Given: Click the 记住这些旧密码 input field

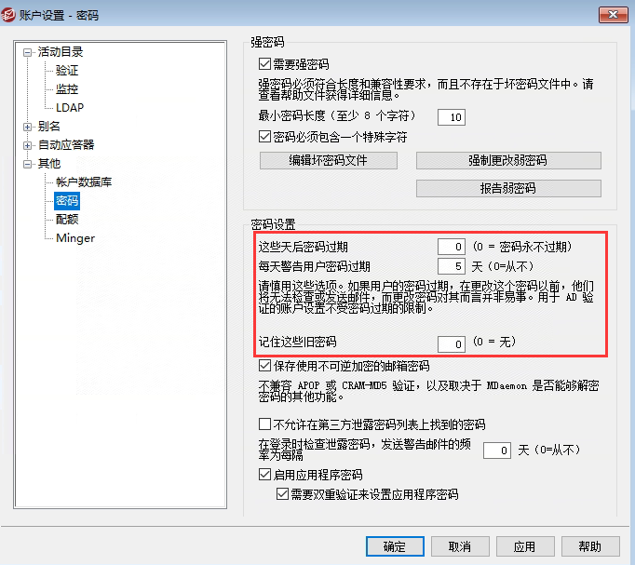Looking at the screenshot, I should (452, 344).
